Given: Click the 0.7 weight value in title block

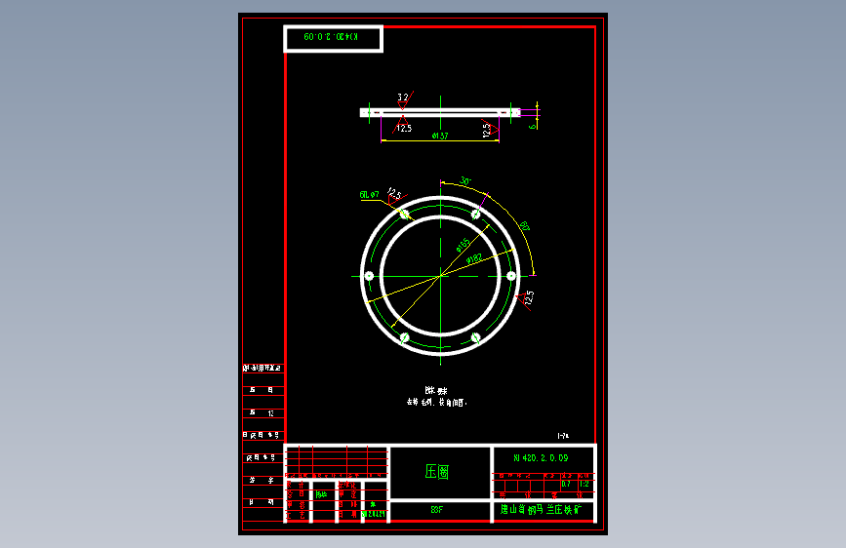Looking at the screenshot, I should click(565, 484).
